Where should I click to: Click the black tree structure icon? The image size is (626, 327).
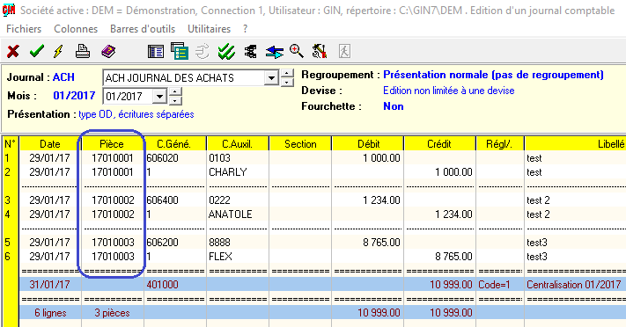(x=250, y=52)
